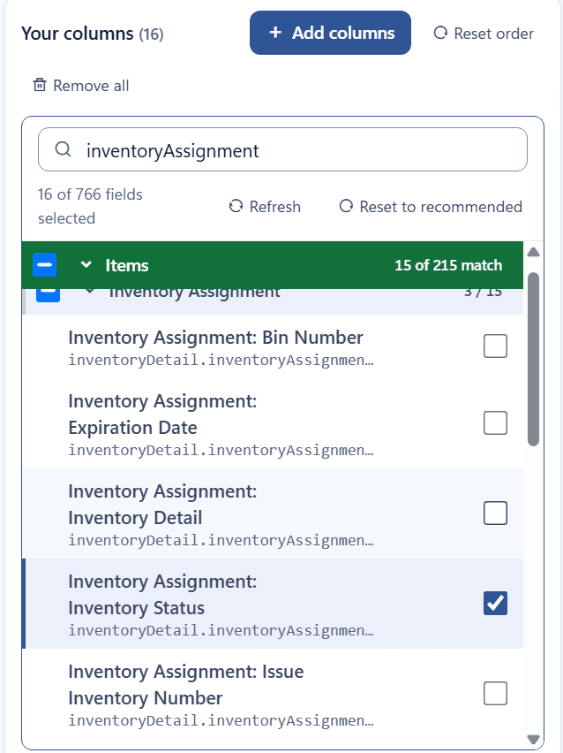Toggle the Items group select-all checkbox
Viewport: 563px width, 753px height.
coord(45,265)
